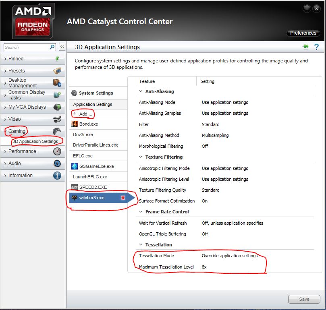This screenshot has width=326, height=310.
Task: Click the Video camera icon
Action: 57,119
